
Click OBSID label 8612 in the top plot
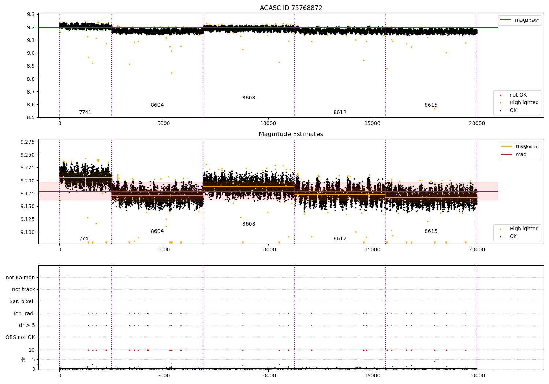[x=340, y=113]
